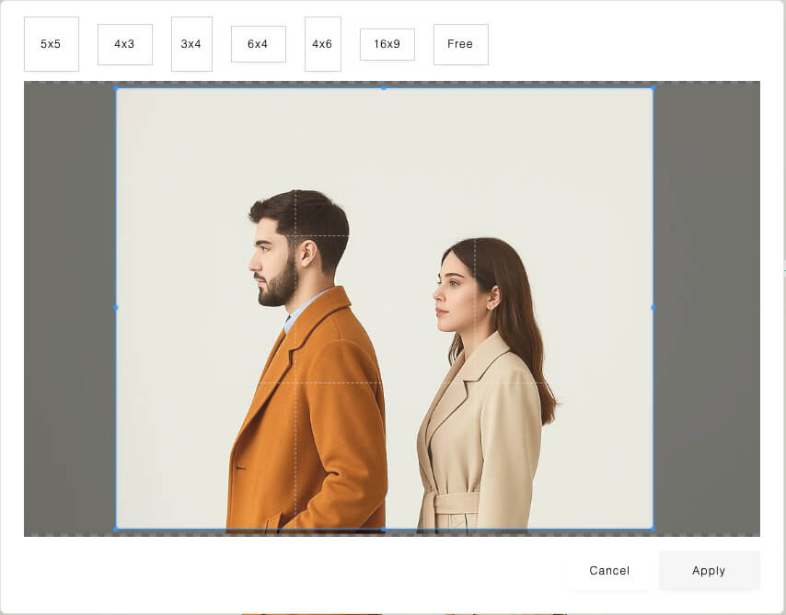The width and height of the screenshot is (786, 615).
Task: Pick the 3x4 portrait crop ratio
Action: [x=191, y=44]
